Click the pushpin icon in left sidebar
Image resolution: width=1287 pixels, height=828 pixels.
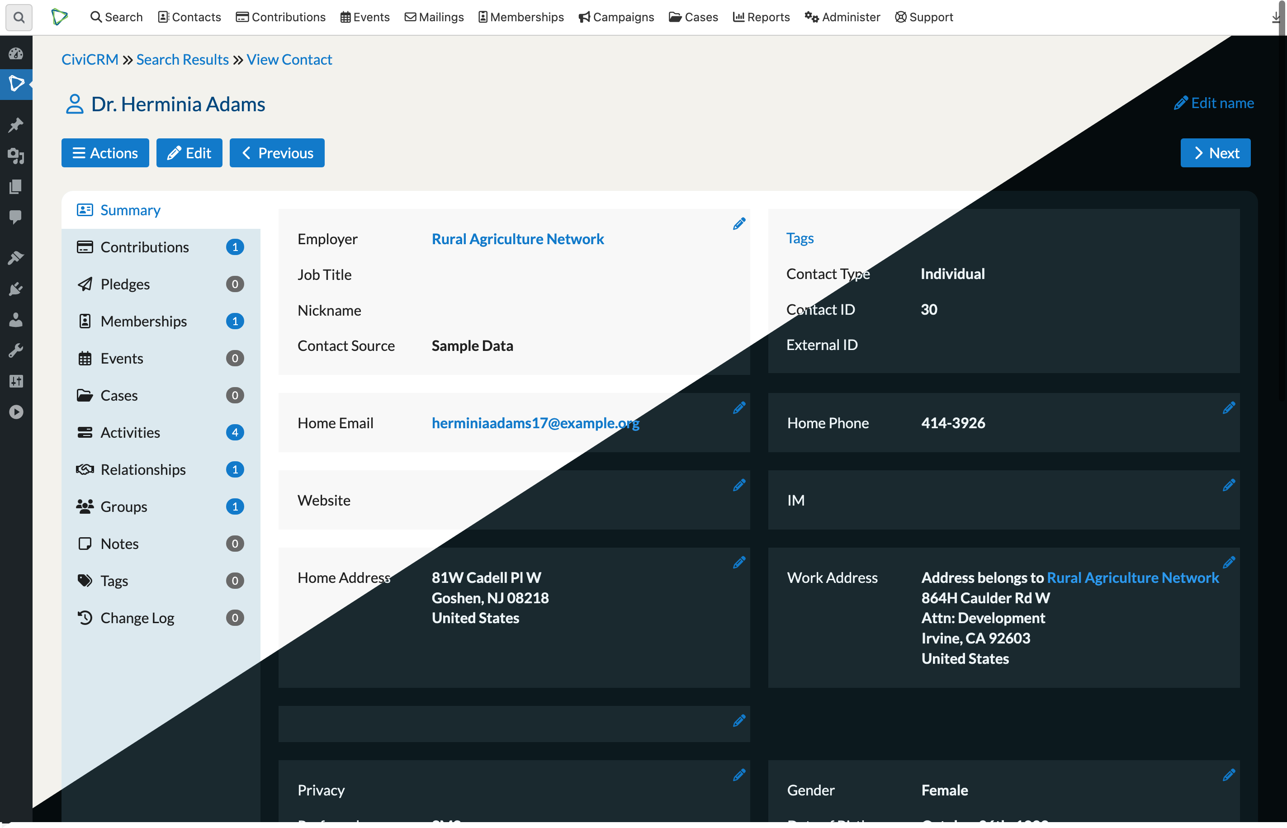click(x=16, y=125)
